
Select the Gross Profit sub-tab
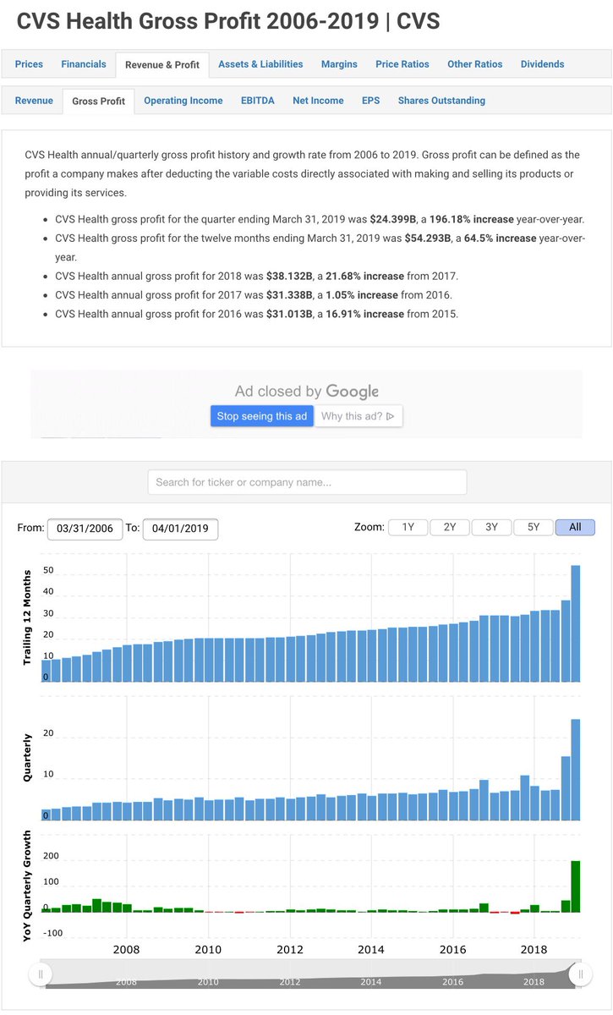(x=99, y=101)
